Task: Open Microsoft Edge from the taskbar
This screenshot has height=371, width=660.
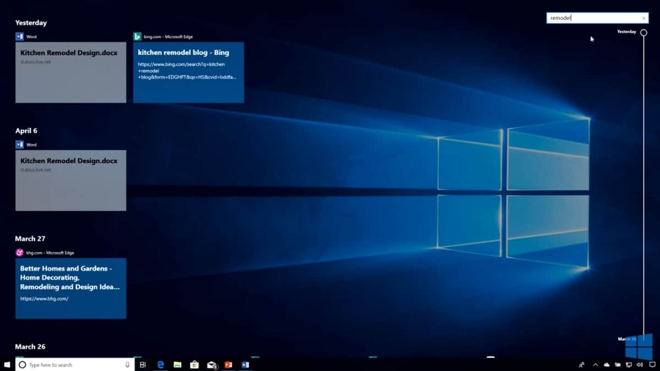Action: coord(161,364)
